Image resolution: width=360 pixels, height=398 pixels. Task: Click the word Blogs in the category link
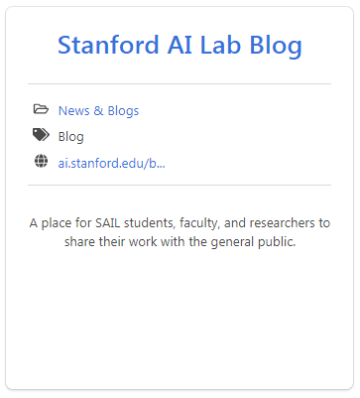click(123, 111)
